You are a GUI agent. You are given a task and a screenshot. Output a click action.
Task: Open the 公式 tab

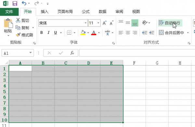[x=86, y=12]
